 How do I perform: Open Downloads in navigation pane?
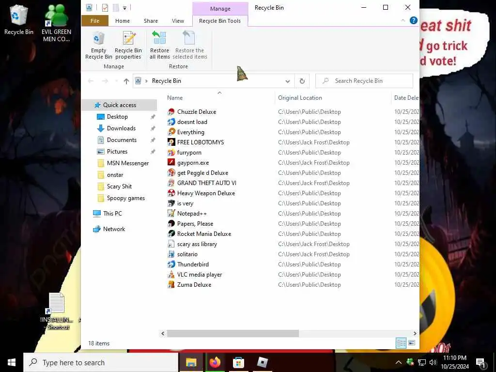pos(121,128)
